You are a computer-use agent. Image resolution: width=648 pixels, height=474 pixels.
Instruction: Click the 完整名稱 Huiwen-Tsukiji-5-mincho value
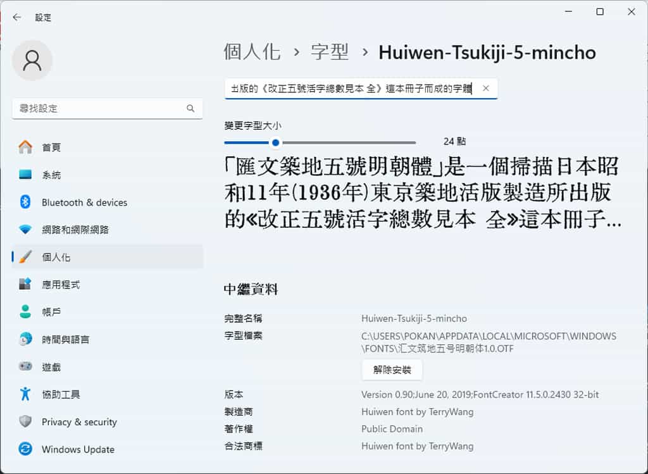pyautogui.click(x=414, y=318)
